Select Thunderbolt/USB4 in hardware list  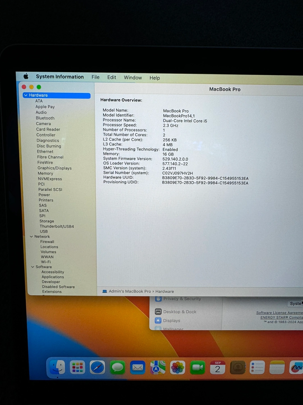tap(57, 226)
